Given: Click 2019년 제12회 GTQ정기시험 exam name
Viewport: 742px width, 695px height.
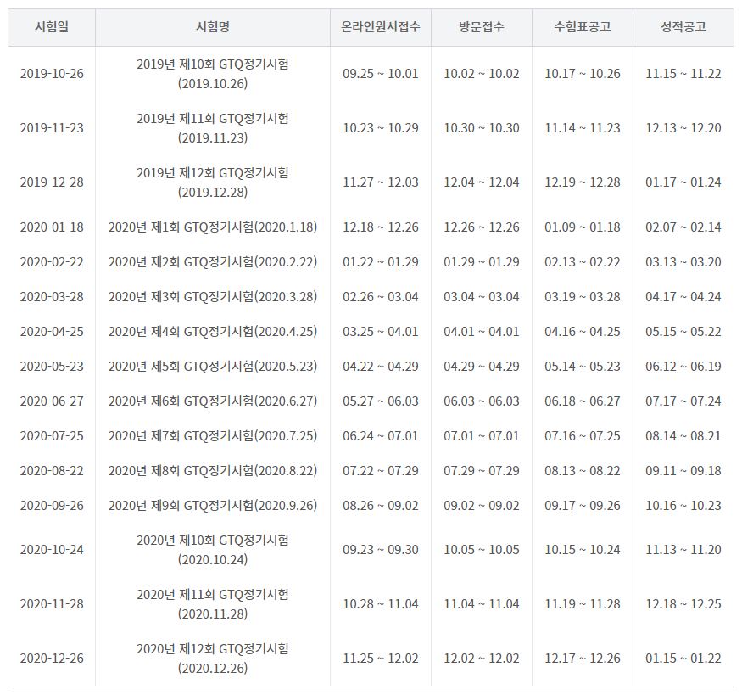Looking at the screenshot, I should tap(213, 182).
